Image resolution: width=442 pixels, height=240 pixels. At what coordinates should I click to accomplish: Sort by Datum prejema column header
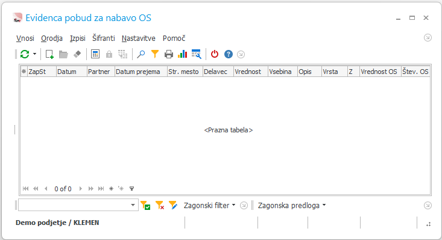141,72
